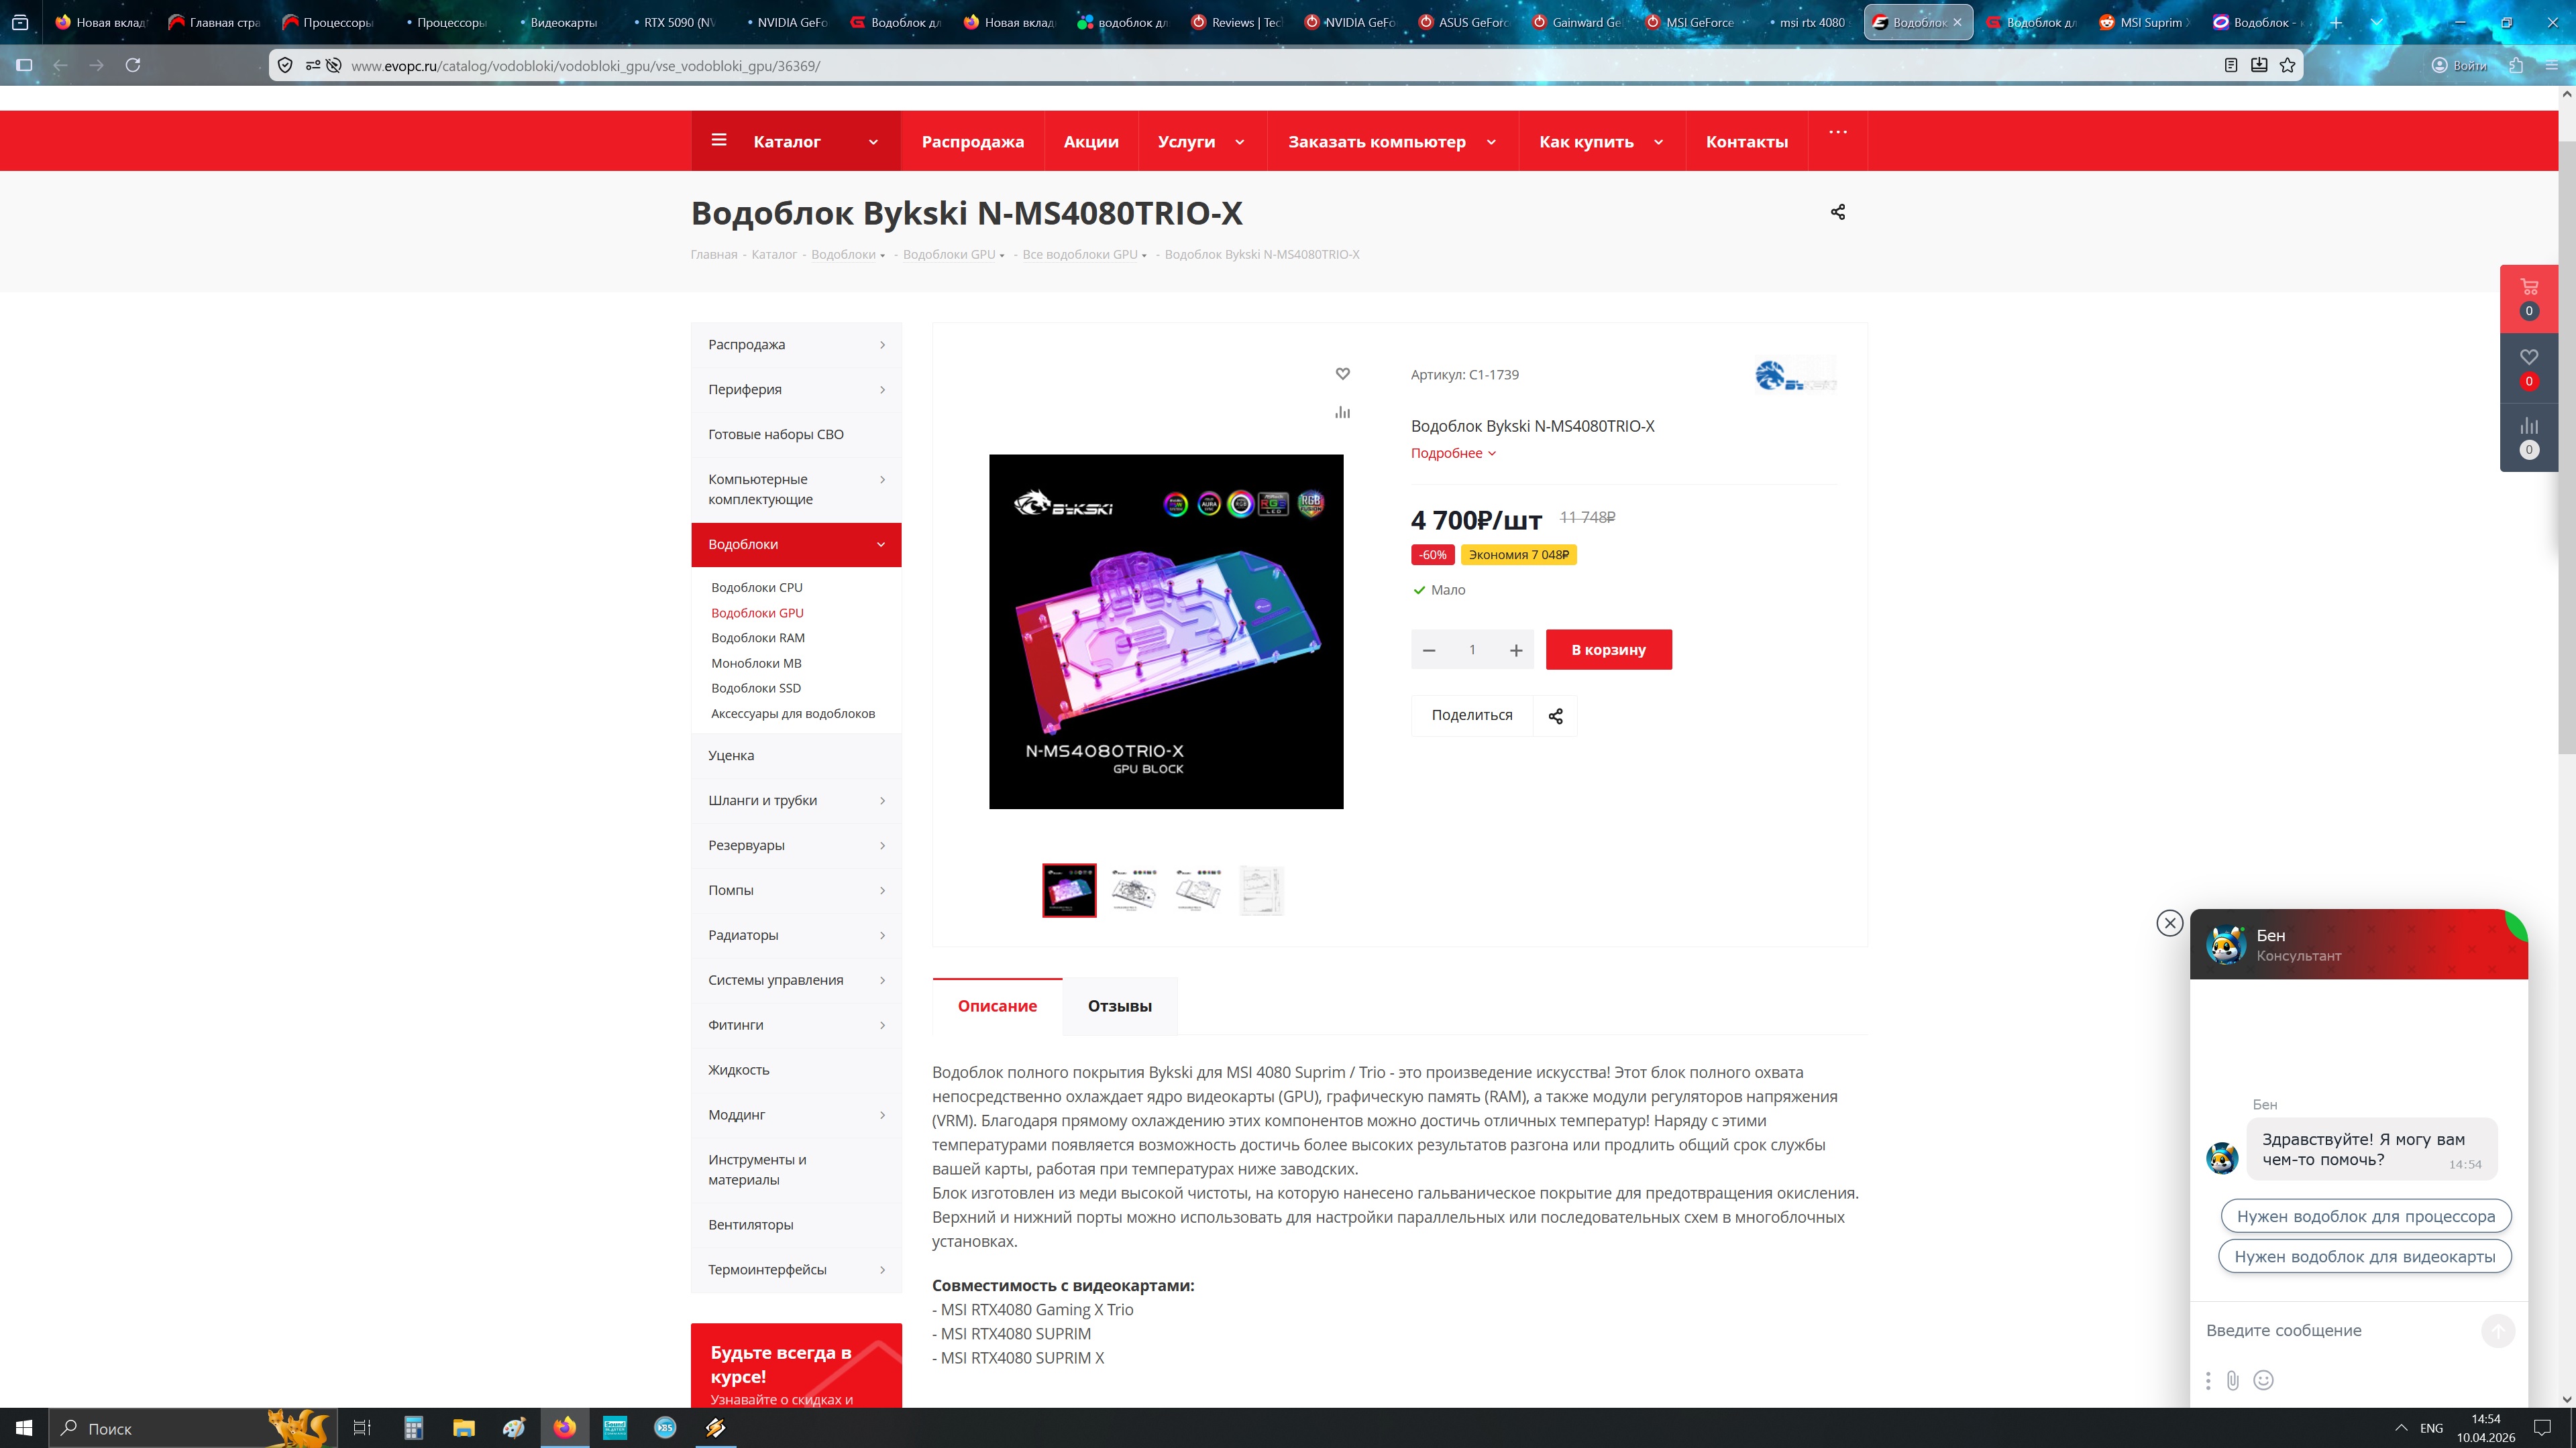Image resolution: width=2576 pixels, height=1448 pixels.
Task: Open emoji picker in chat widget
Action: point(2263,1380)
